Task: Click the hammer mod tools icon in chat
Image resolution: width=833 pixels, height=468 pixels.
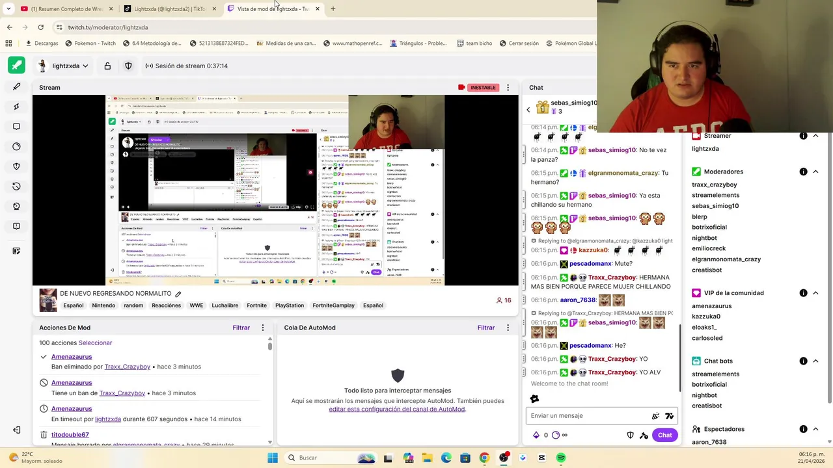Action: click(644, 435)
